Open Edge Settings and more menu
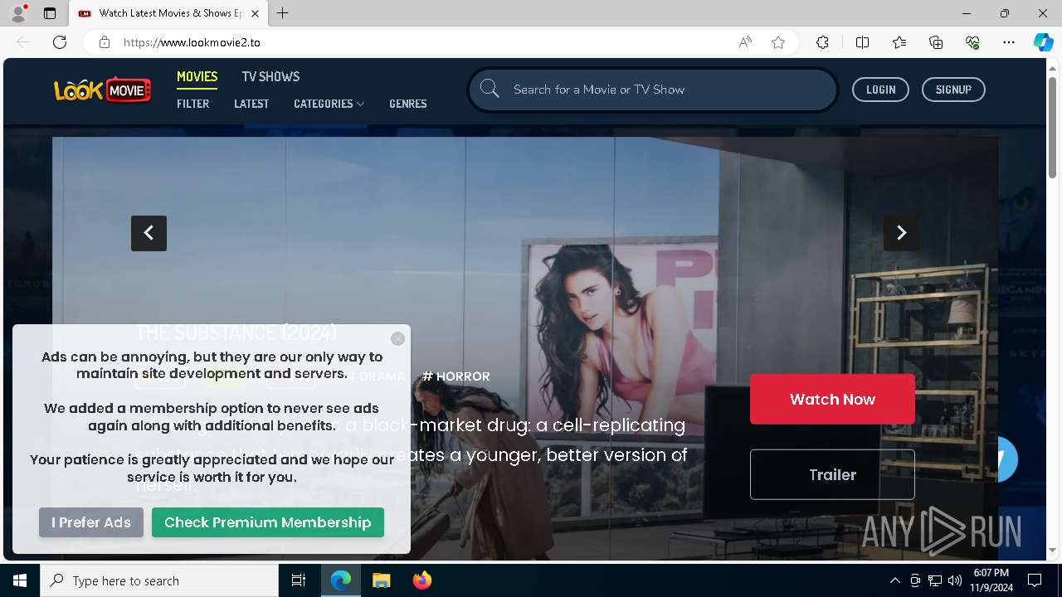1062x597 pixels. 1009,42
